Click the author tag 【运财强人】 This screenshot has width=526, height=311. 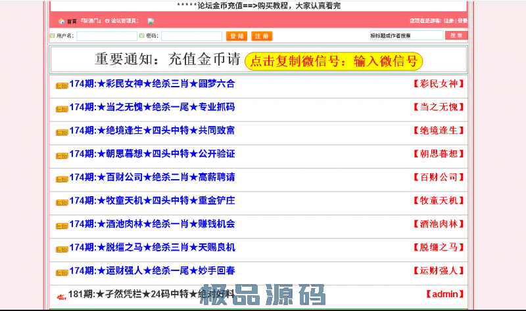click(439, 271)
